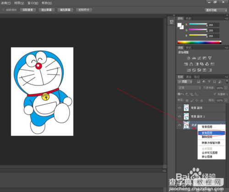Image resolution: width=229 pixels, height=192 pixels.
Task: Add an Exposure adjustment
Action: click(x=205, y=58)
